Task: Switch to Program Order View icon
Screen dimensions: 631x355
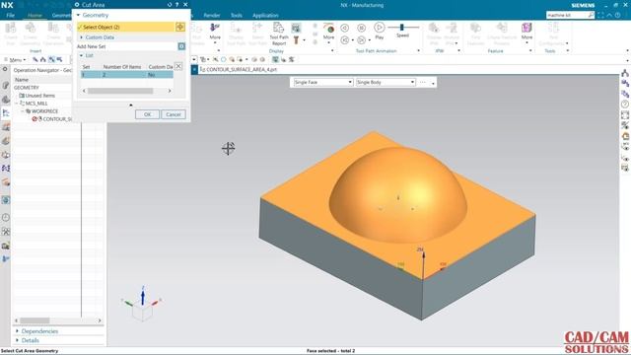Action: pyautogui.click(x=35, y=59)
